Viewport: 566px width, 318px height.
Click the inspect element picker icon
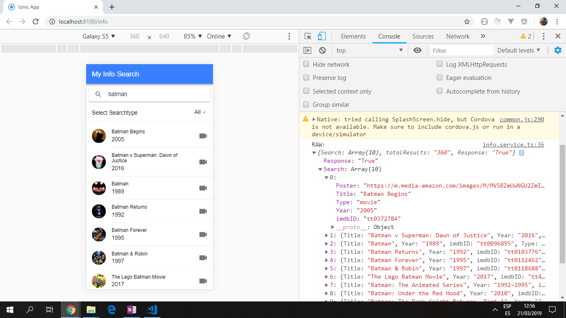tap(307, 36)
